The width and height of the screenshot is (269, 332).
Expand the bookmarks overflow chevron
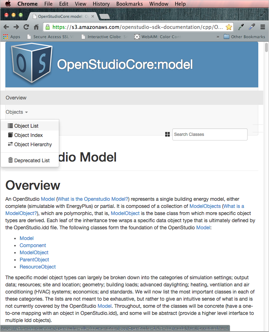[218, 37]
